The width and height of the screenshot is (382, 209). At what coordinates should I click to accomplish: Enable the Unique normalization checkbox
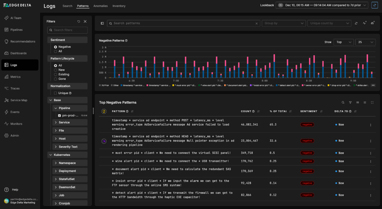click(56, 93)
